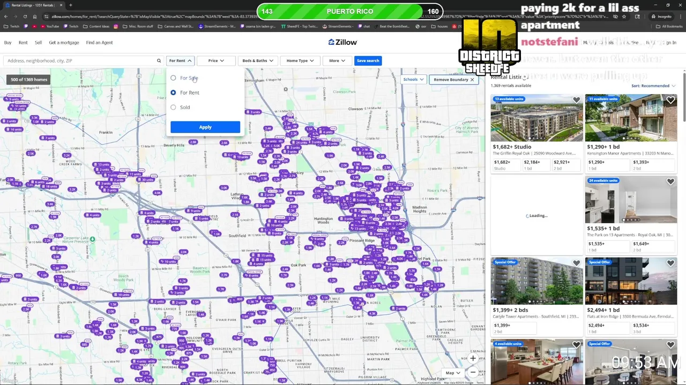Click the Save search button
Viewport: 686px width, 385px height.
[368, 61]
